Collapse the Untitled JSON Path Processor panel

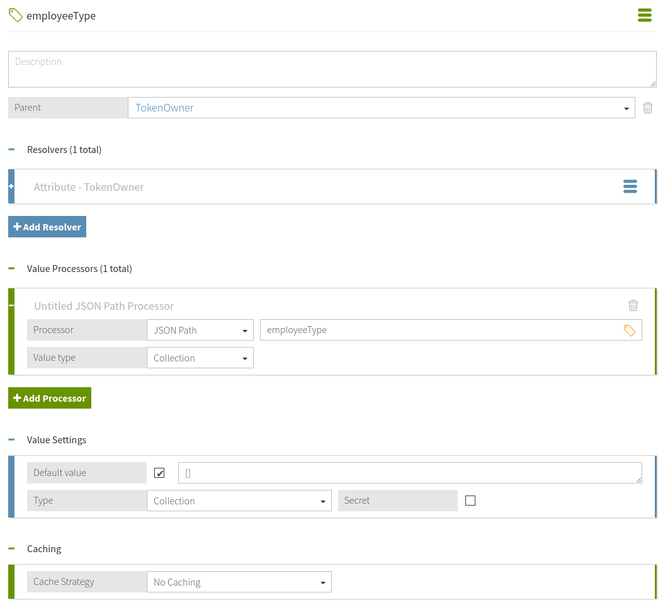(x=11, y=305)
